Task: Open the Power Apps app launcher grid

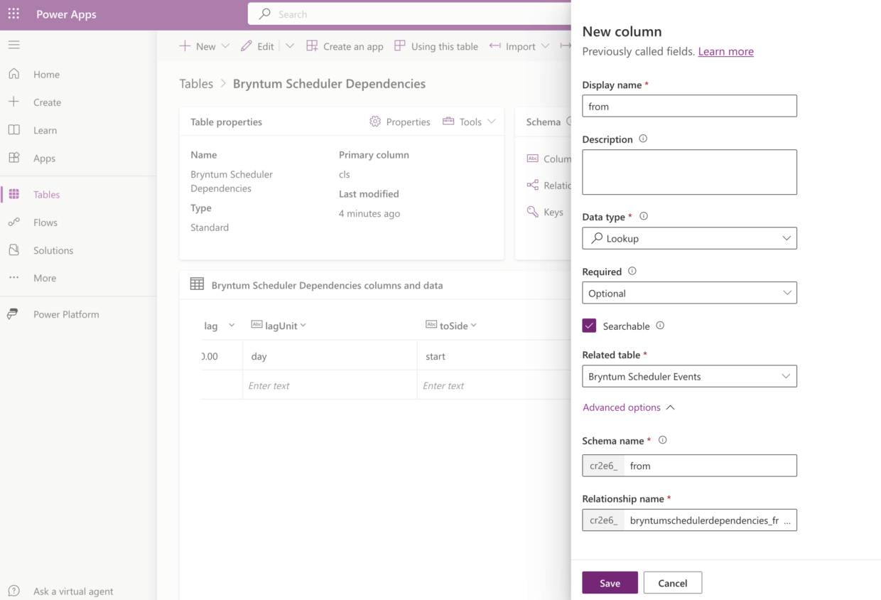Action: tap(13, 14)
